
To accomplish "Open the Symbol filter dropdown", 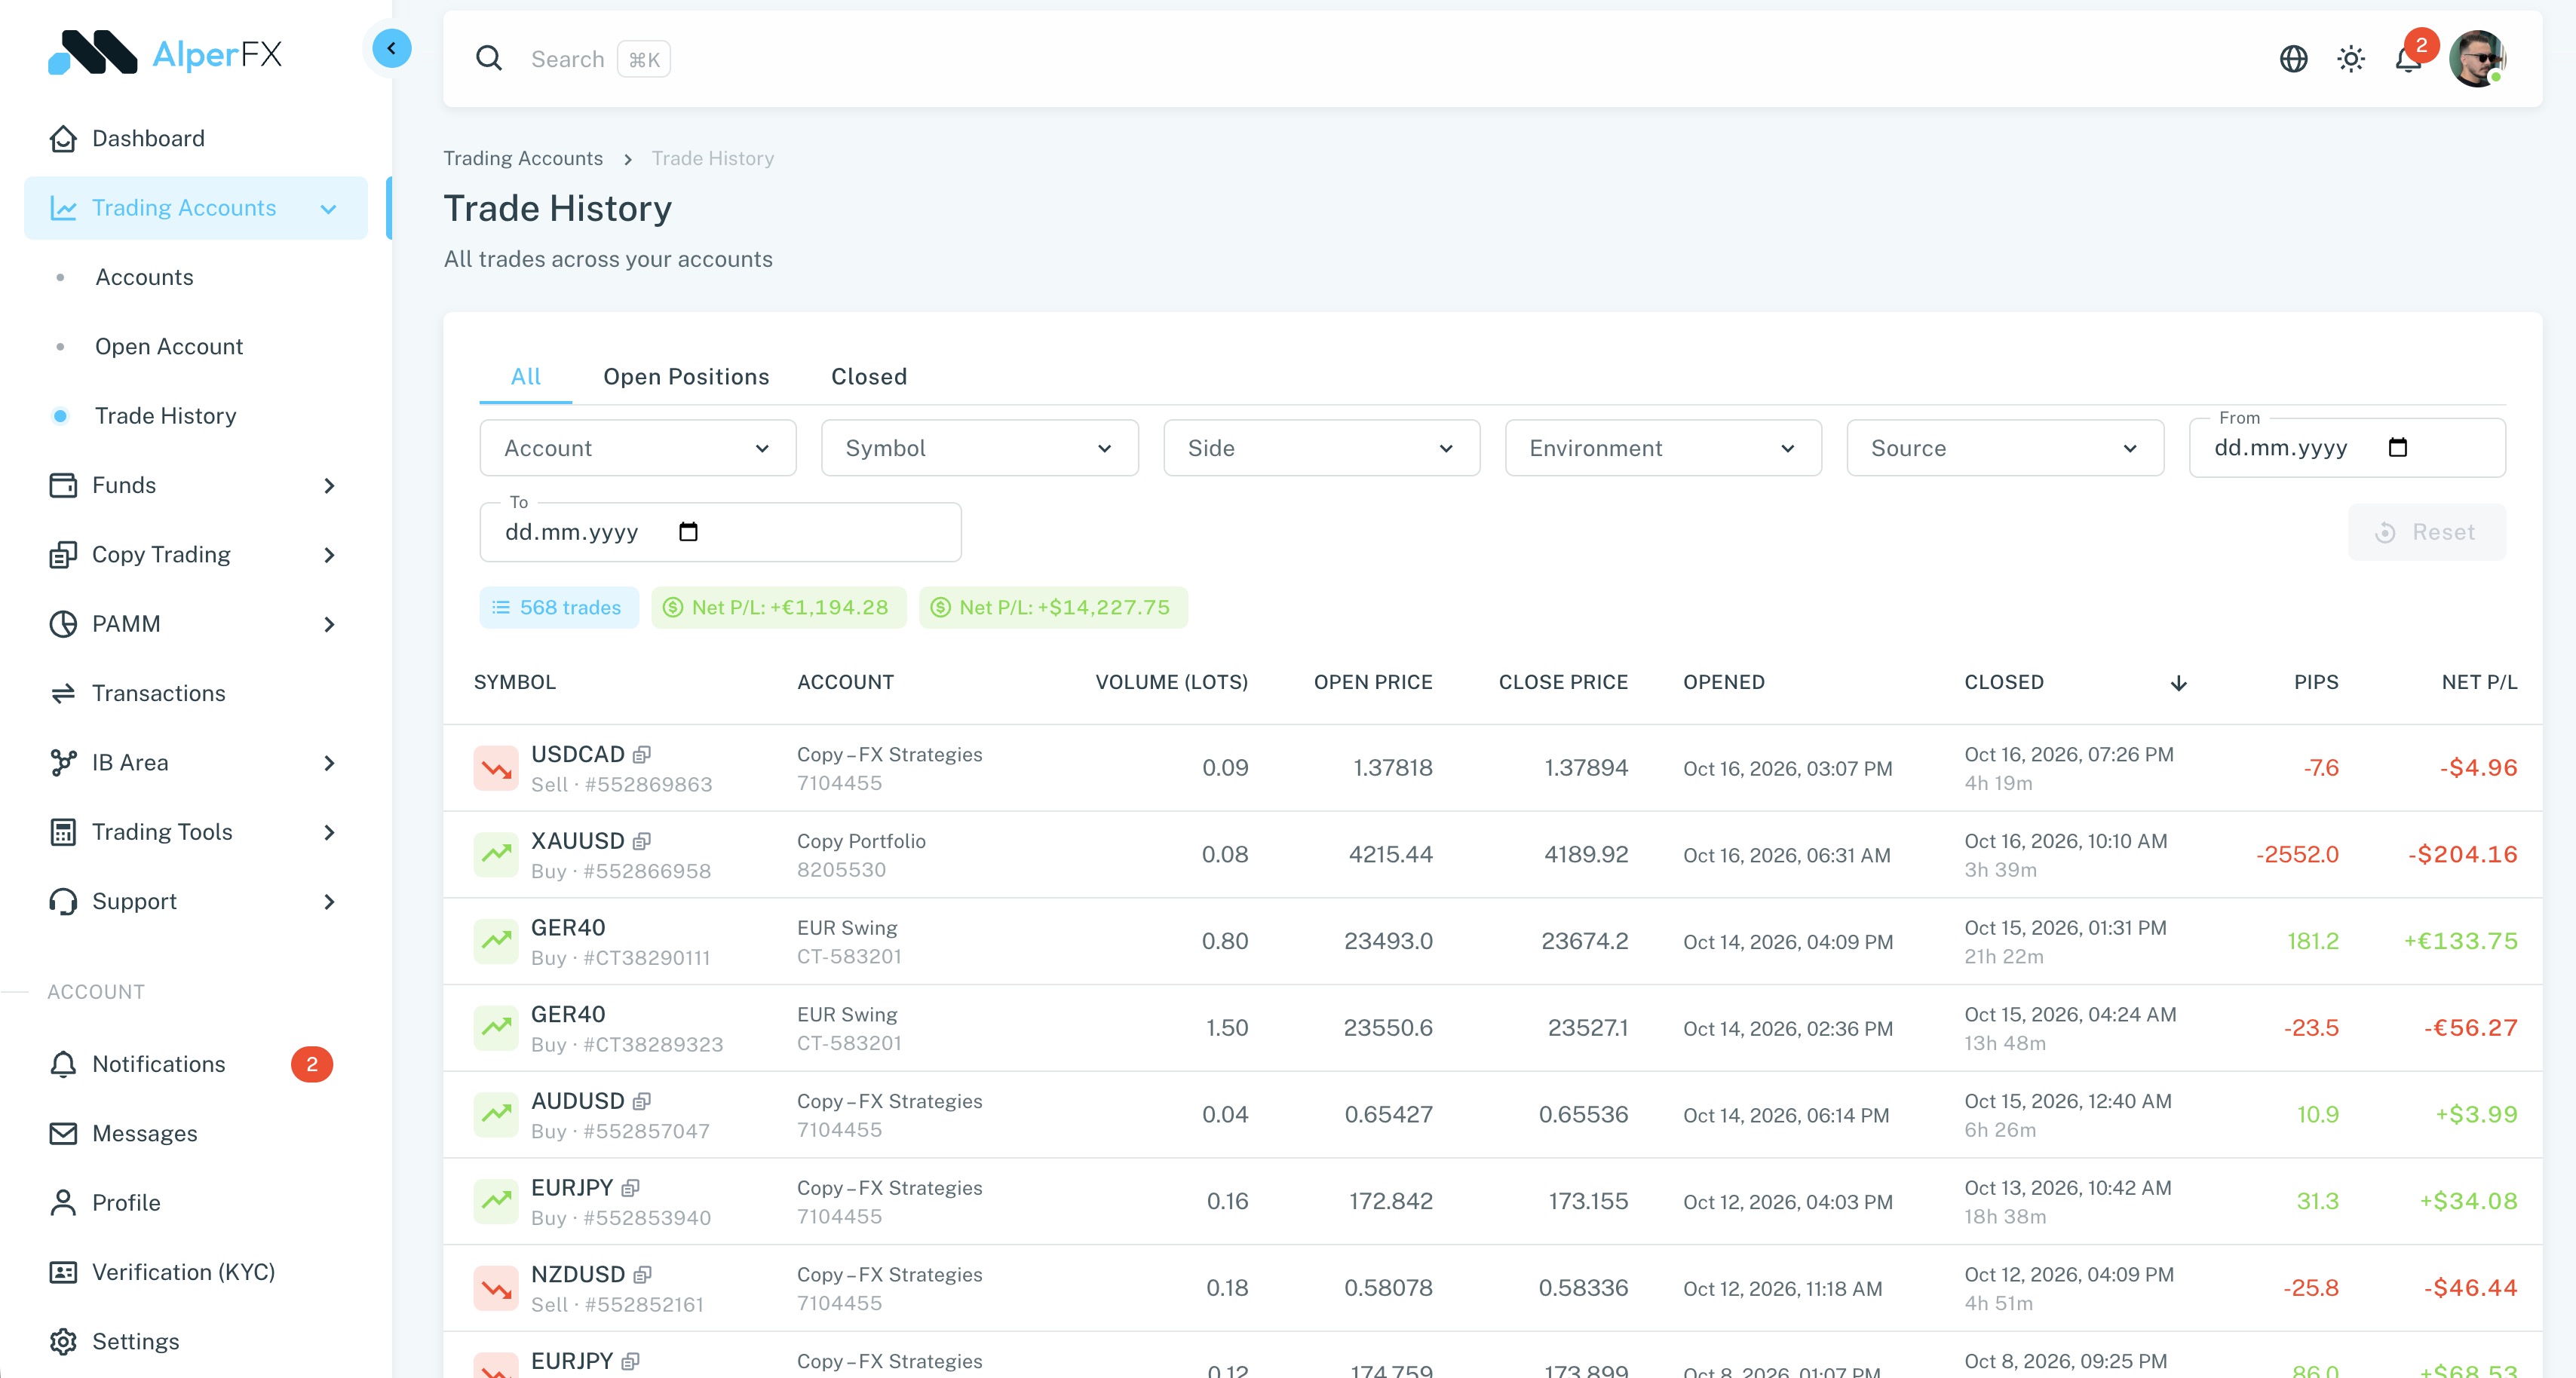I will [x=979, y=448].
